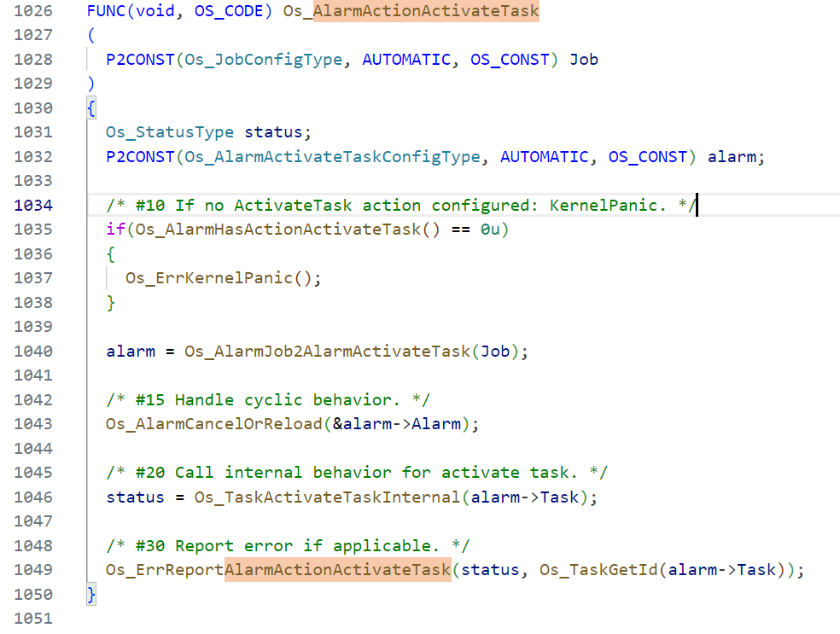Click AUTOMATIC keyword on line 1032

pyautogui.click(x=545, y=157)
